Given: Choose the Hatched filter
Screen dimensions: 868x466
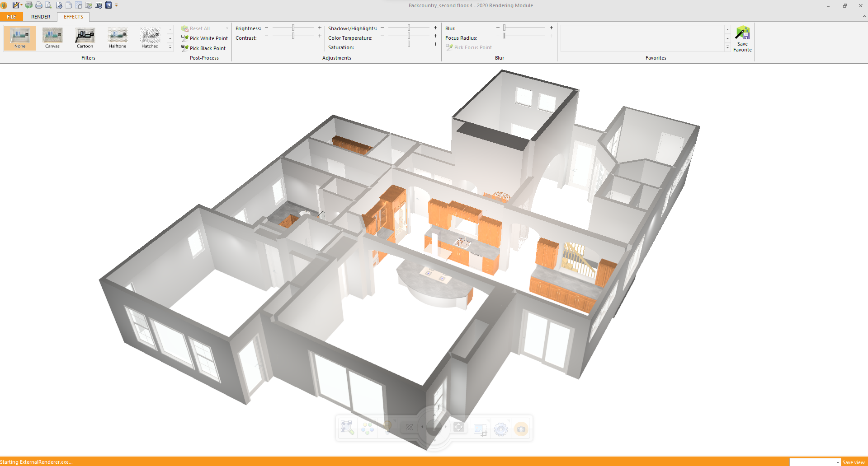Looking at the screenshot, I should [150, 38].
